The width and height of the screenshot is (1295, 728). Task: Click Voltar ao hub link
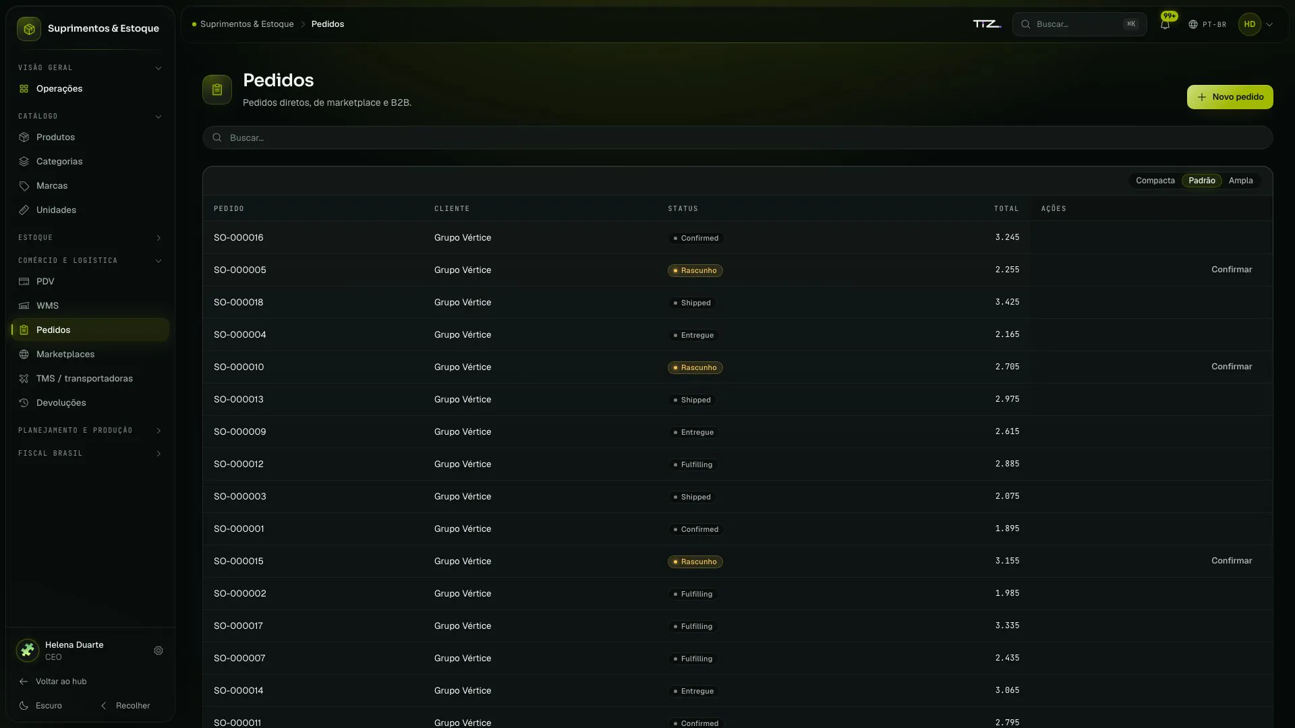click(53, 681)
